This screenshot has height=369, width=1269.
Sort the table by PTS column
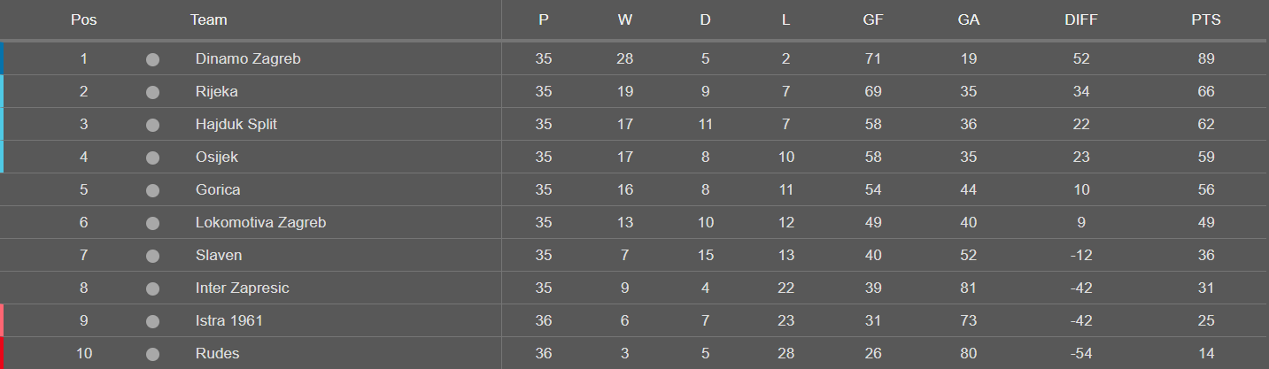click(x=1205, y=19)
